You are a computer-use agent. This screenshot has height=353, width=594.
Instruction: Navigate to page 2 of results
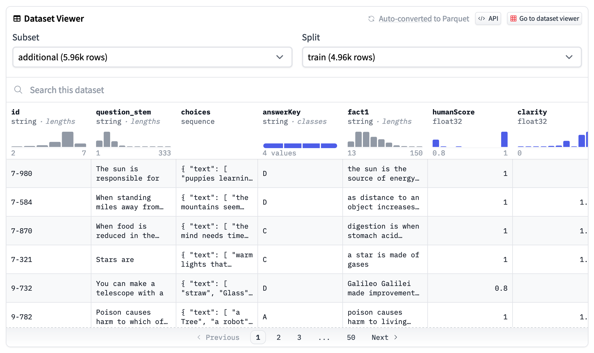tap(278, 337)
